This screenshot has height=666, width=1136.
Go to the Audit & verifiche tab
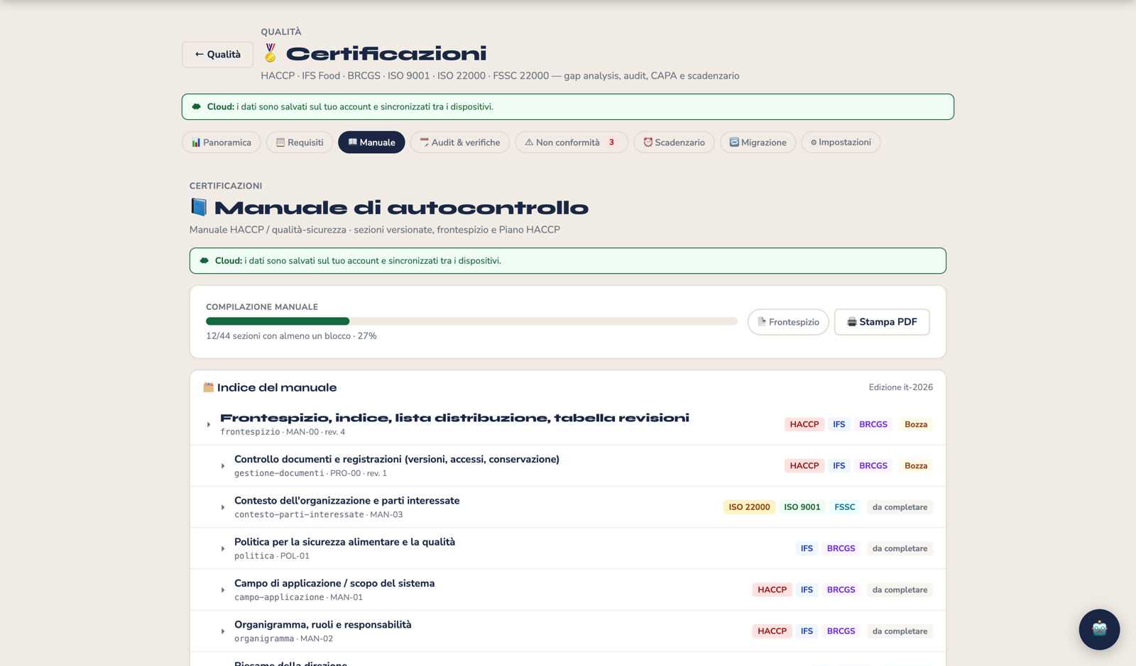point(460,143)
